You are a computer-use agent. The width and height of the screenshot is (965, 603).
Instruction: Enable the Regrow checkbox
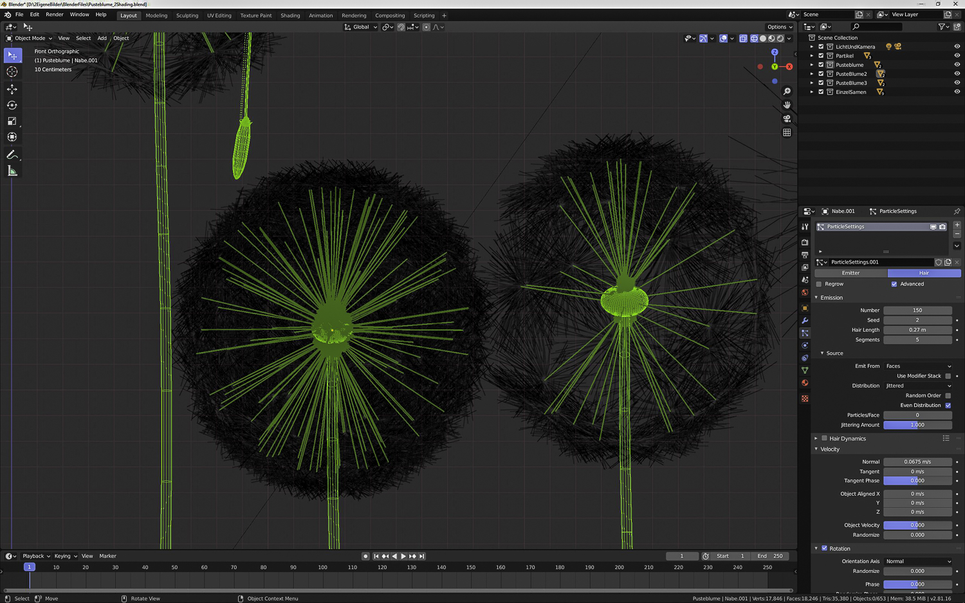[x=819, y=284]
